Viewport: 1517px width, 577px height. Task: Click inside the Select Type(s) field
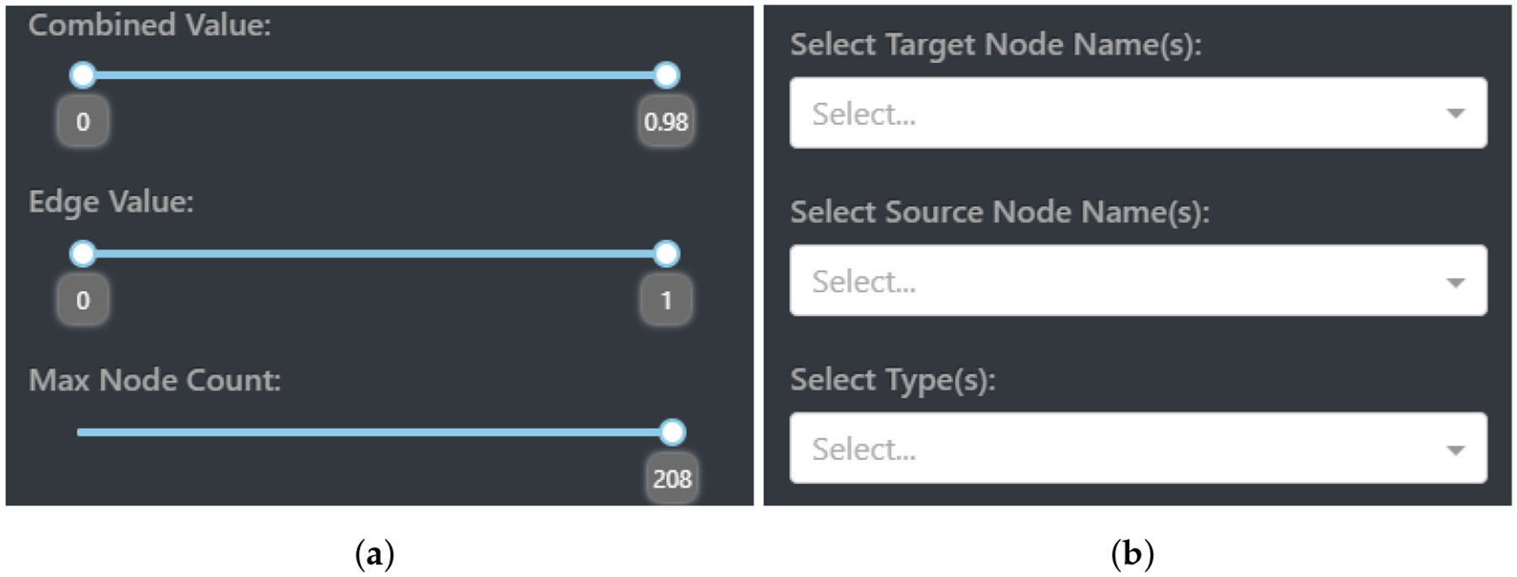point(1138,448)
